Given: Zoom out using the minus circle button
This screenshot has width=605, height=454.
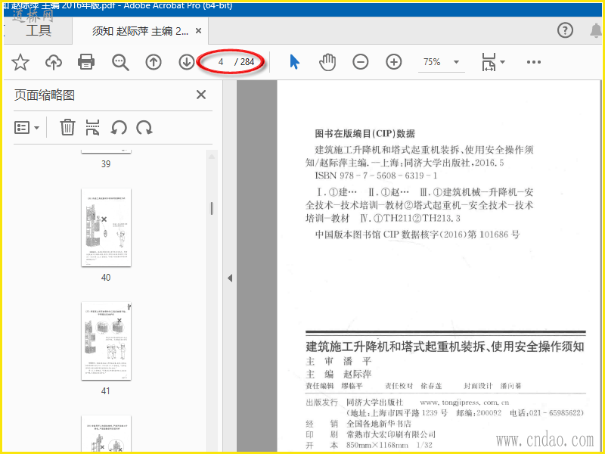Looking at the screenshot, I should tap(361, 62).
